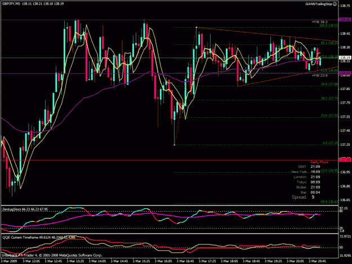Viewport: 352px width, 264px height.
Task: Select the 50.0 Fibonacci level label
Action: point(329,84)
